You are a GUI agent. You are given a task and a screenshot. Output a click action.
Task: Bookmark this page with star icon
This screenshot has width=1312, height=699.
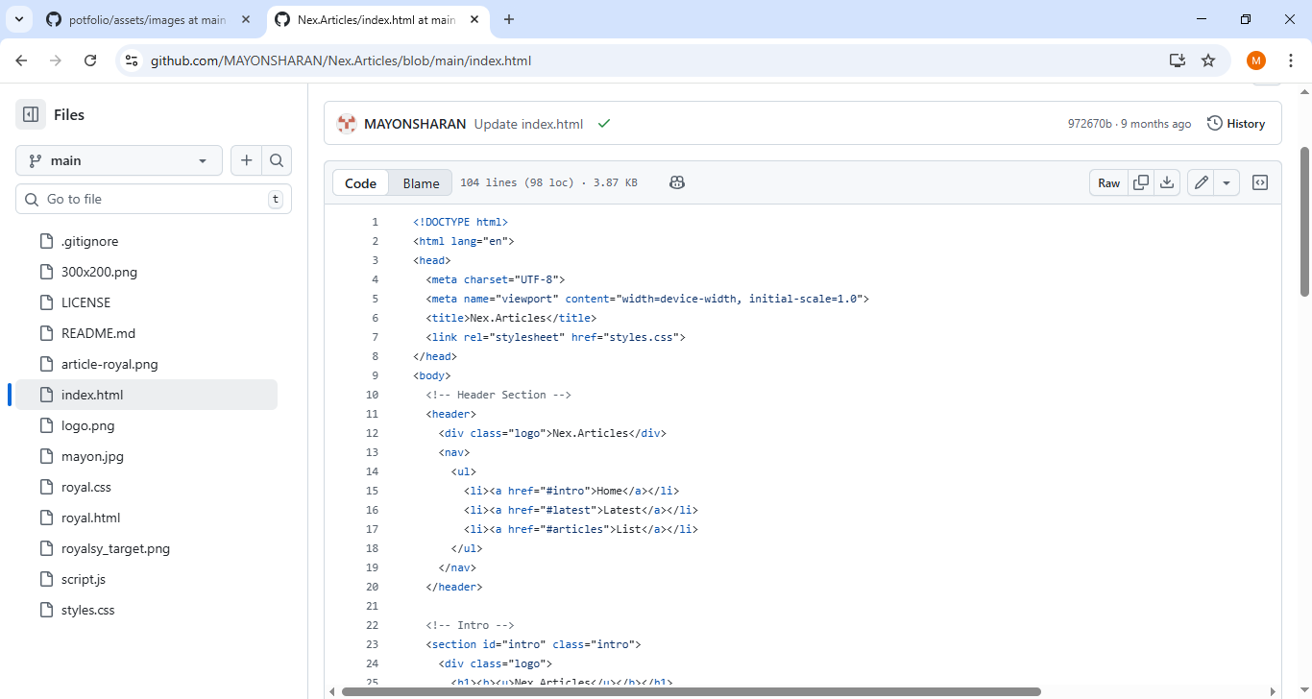click(x=1208, y=60)
